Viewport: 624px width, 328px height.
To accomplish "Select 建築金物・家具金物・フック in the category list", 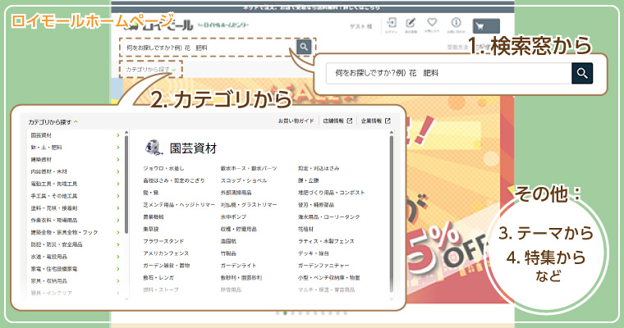I will (x=64, y=232).
